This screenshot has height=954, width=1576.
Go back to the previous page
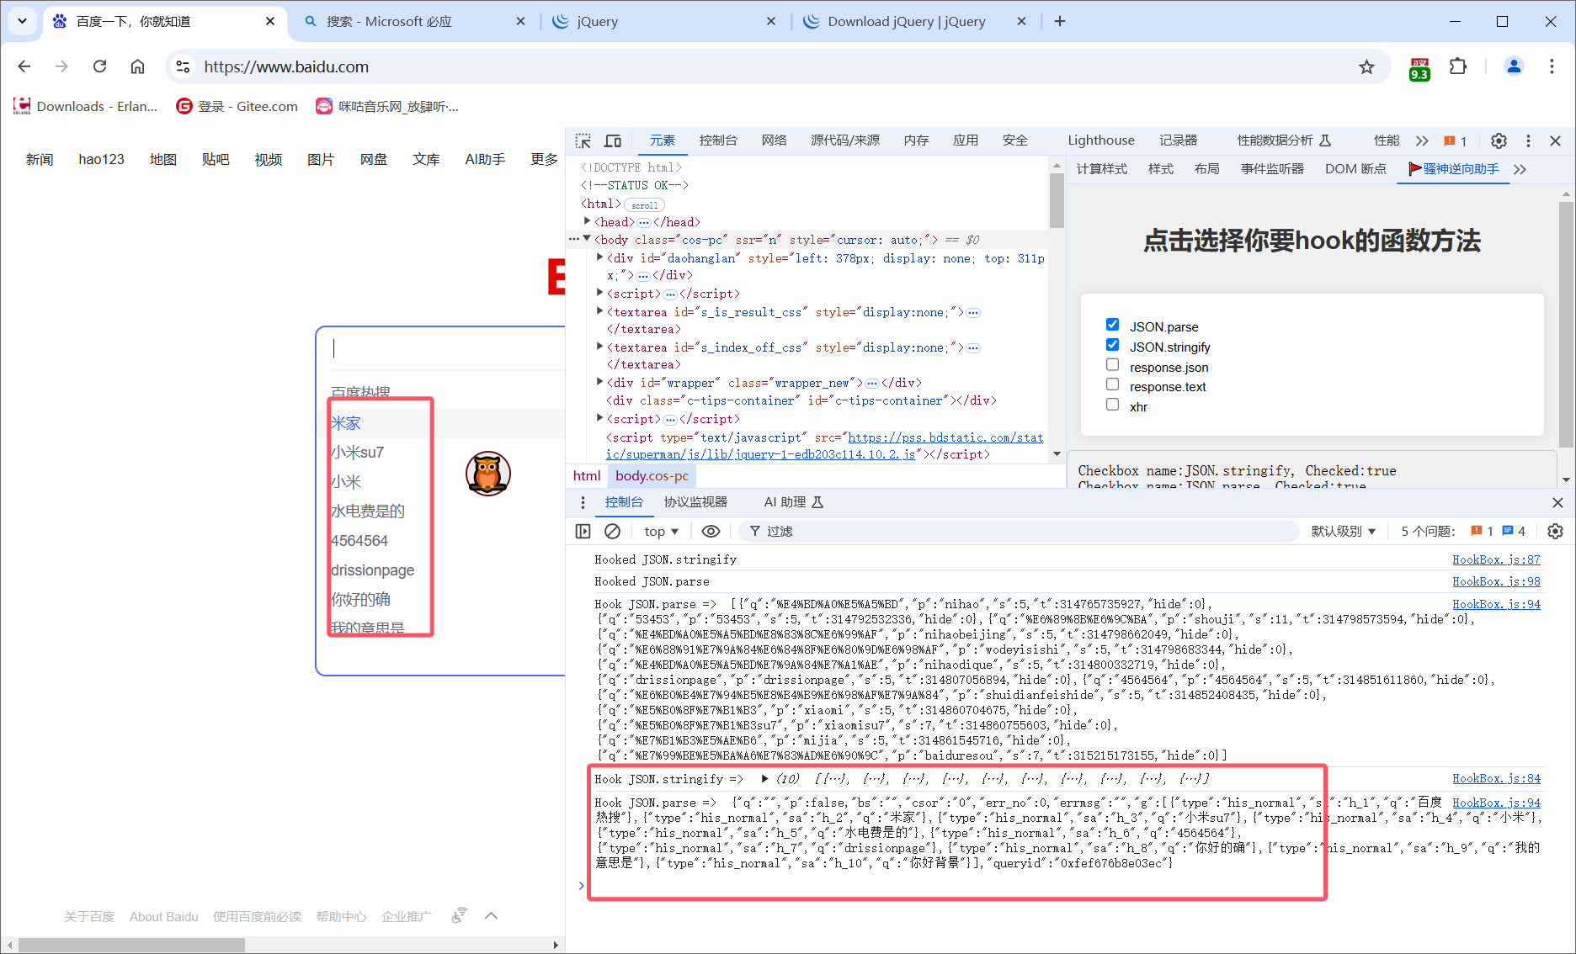click(x=24, y=66)
